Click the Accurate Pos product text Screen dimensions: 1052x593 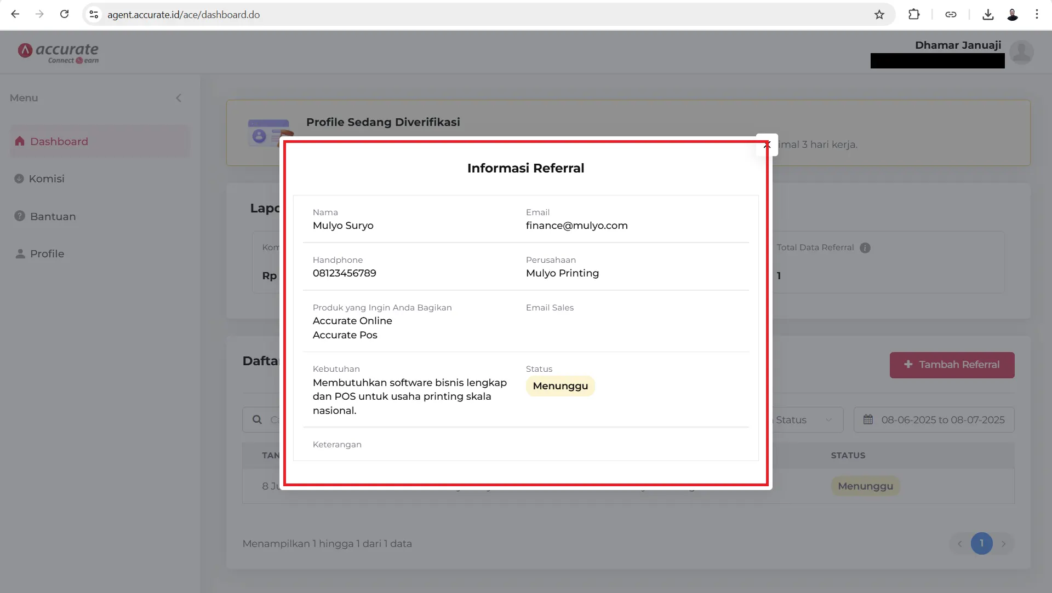(345, 335)
